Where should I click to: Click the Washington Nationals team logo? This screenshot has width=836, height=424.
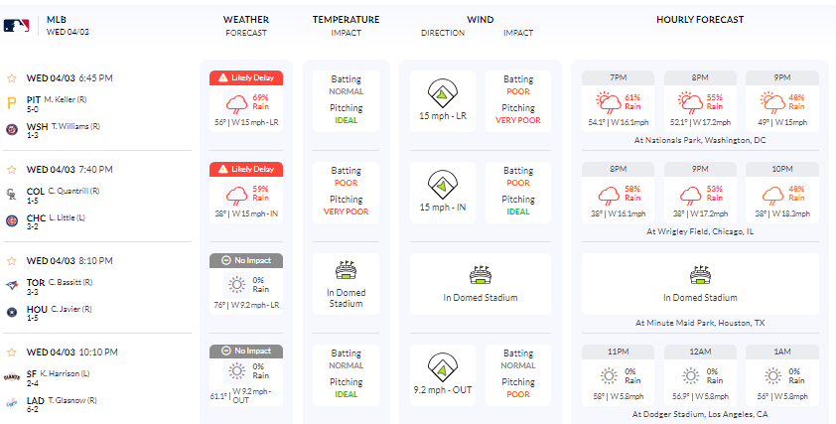[12, 127]
